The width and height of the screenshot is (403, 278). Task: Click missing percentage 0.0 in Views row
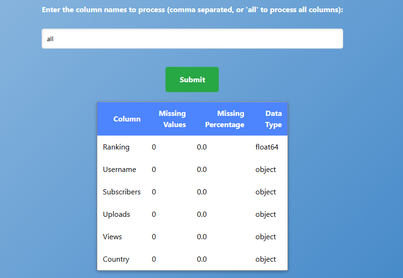pos(202,236)
